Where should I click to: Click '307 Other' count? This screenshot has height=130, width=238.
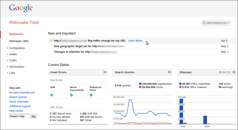[86, 120]
